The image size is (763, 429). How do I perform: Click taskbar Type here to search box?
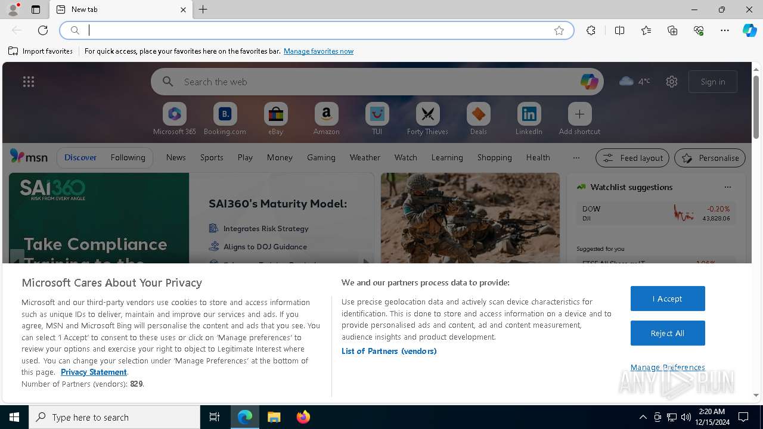114,417
